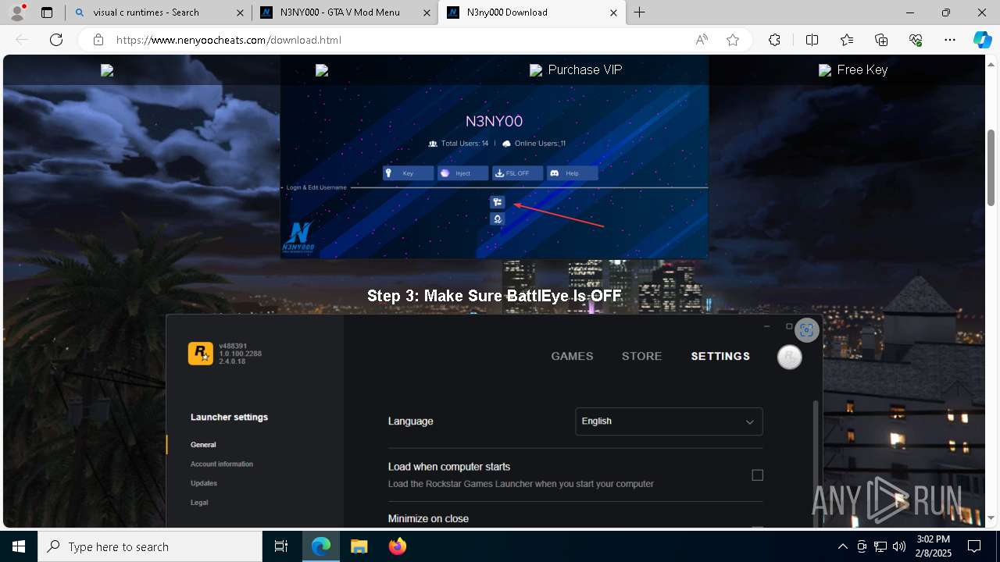Image resolution: width=1000 pixels, height=562 pixels.
Task: Start Read aloud for this page
Action: coord(702,40)
